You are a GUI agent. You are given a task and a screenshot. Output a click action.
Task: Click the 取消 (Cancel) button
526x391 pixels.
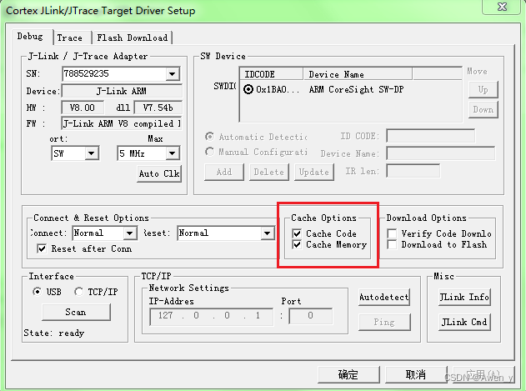[416, 374]
